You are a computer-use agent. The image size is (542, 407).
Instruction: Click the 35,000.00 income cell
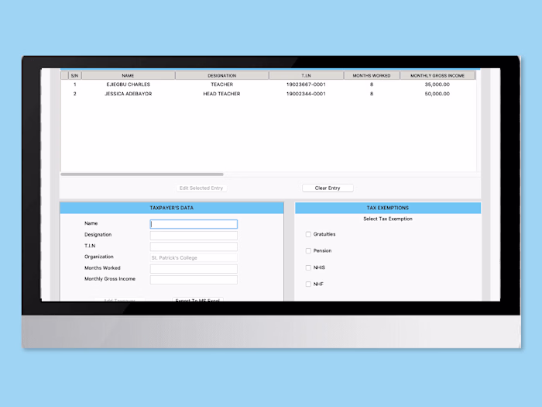437,85
